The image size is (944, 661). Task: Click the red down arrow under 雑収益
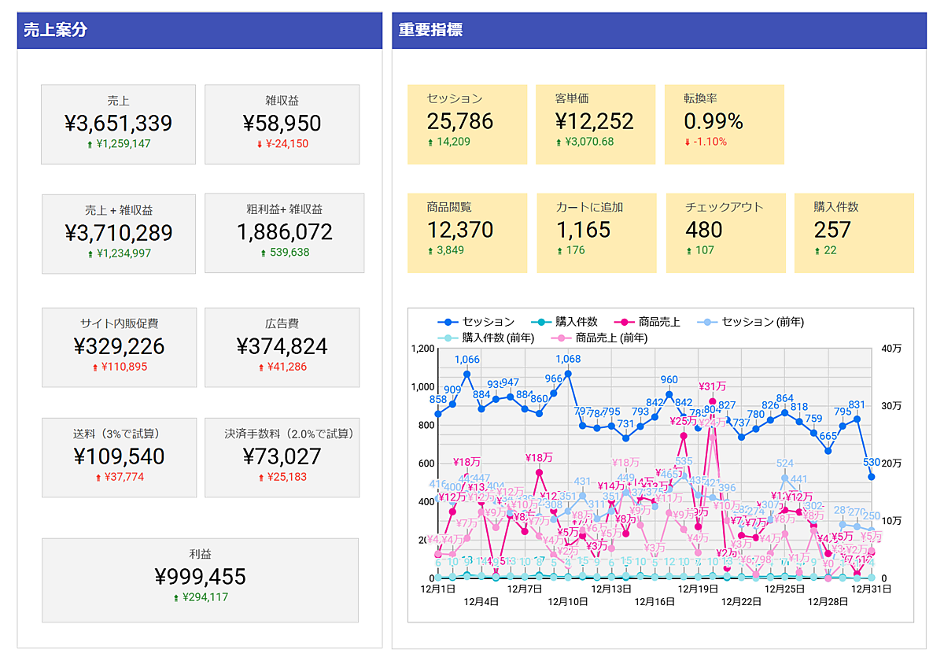click(x=260, y=145)
